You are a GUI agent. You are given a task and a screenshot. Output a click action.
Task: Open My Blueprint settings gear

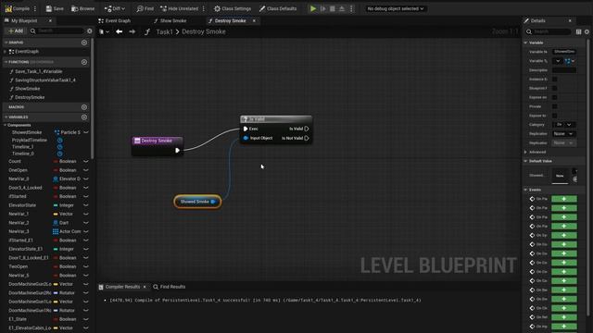click(90, 31)
